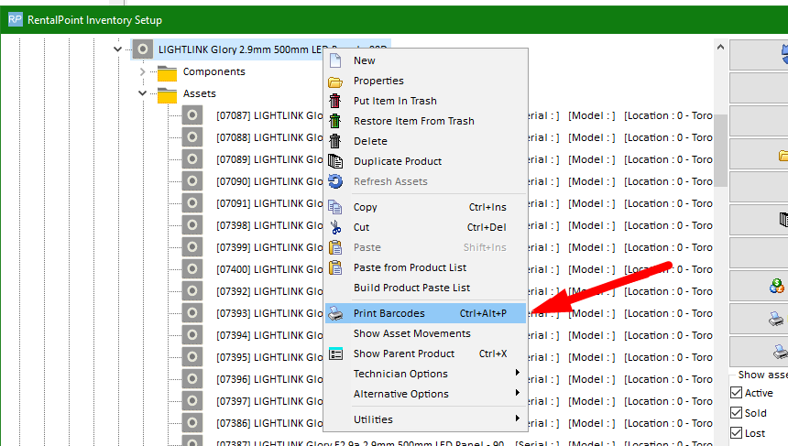
Task: Click the black trash Delete icon
Action: point(335,141)
